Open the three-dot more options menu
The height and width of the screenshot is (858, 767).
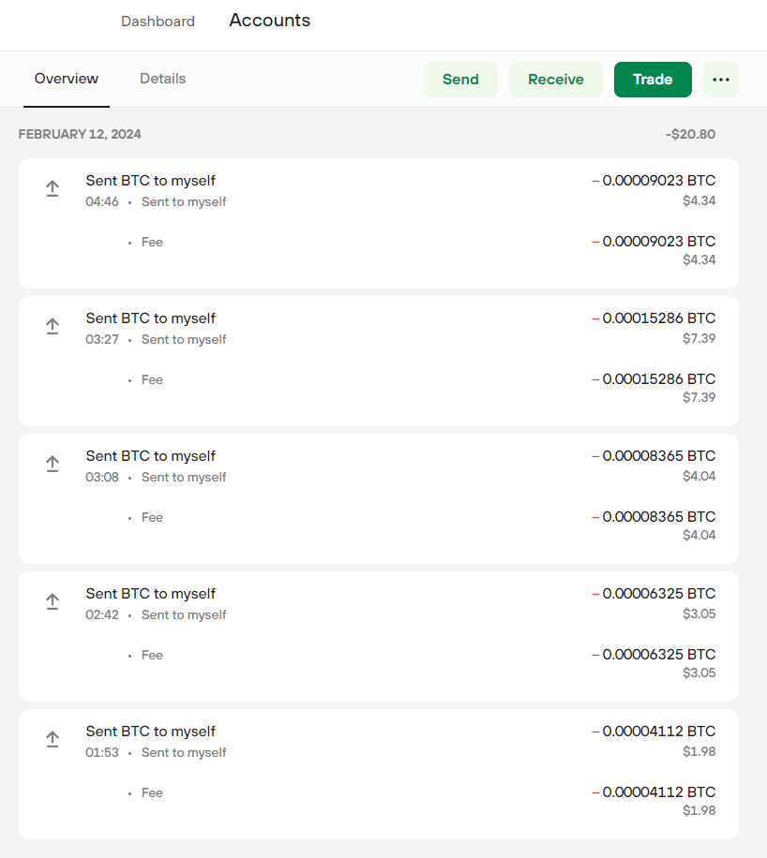pyautogui.click(x=720, y=80)
